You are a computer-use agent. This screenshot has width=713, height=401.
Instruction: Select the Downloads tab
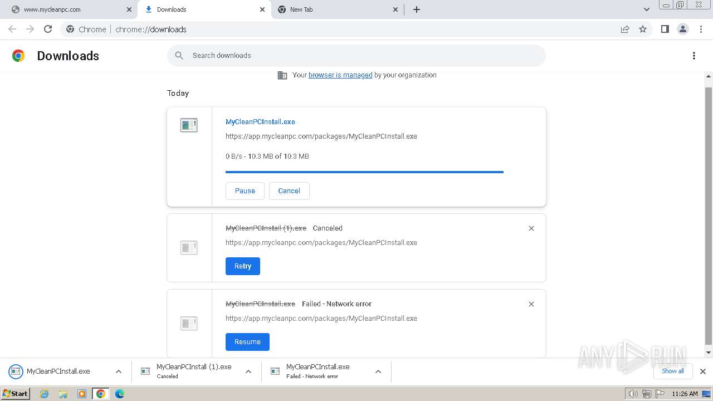coord(204,9)
